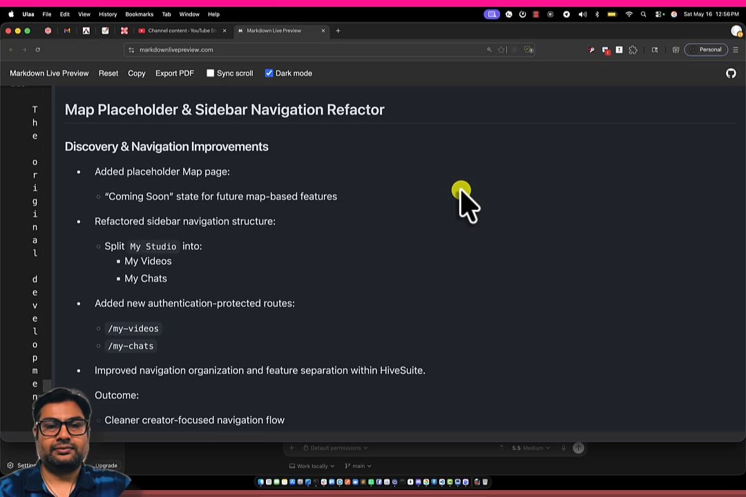The image size is (746, 497).
Task: Click the profile avatar above the toolbar
Action: click(x=736, y=31)
